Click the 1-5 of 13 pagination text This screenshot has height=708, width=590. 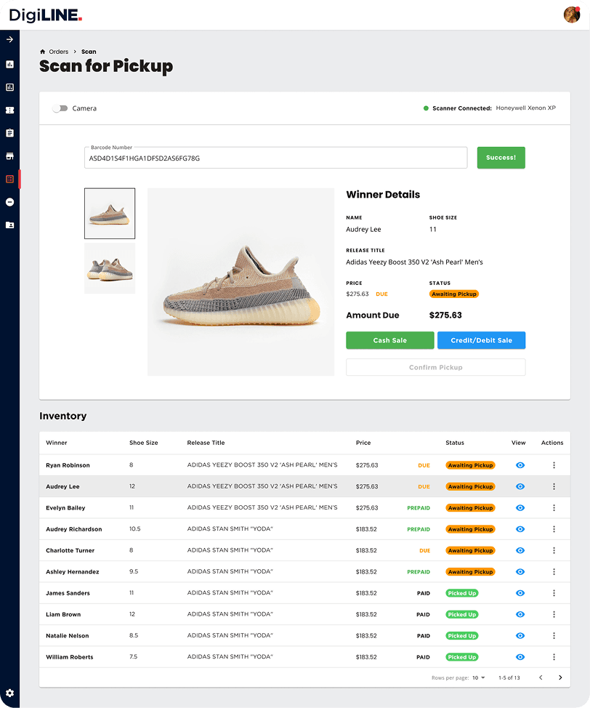(509, 677)
